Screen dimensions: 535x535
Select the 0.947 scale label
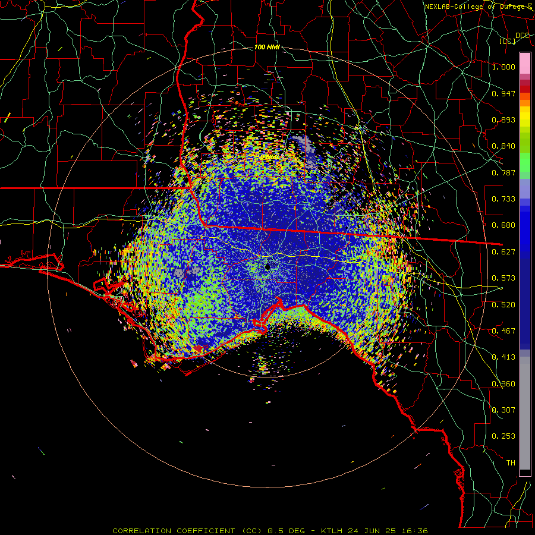(503, 93)
